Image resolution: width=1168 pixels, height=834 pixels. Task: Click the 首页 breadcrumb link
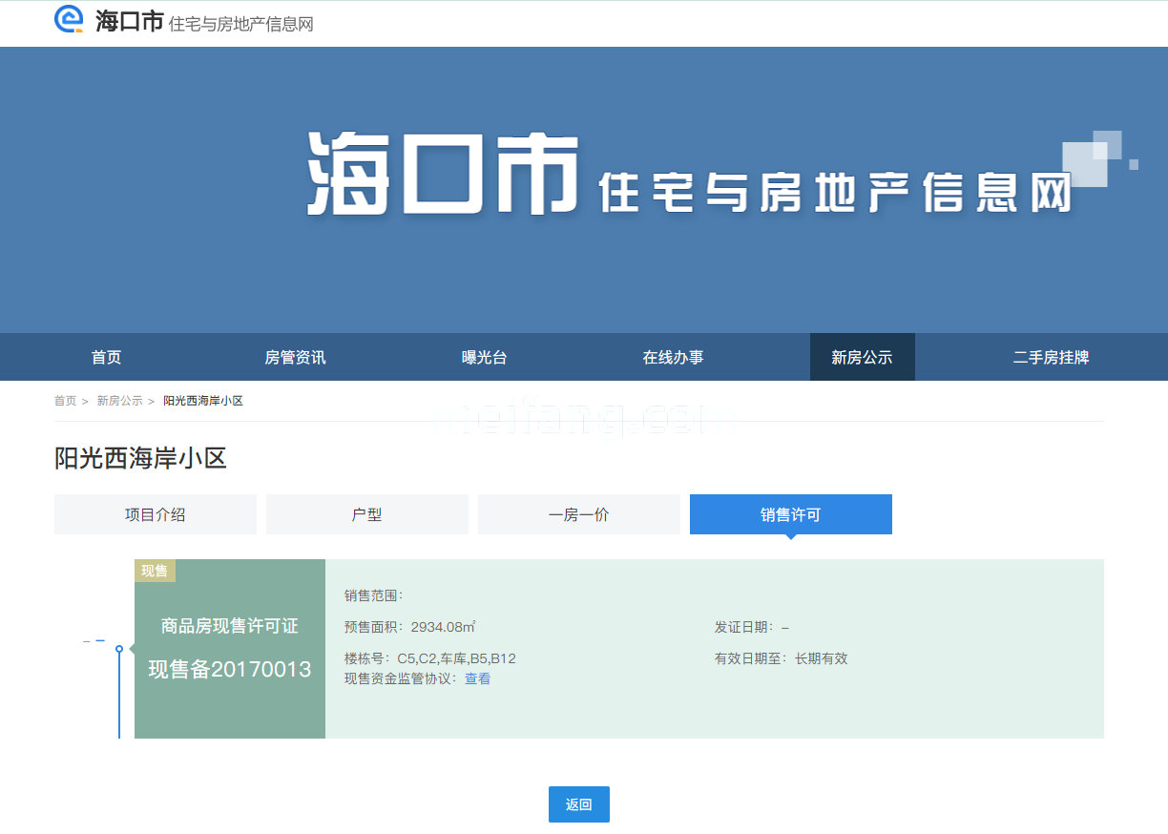[x=65, y=401]
